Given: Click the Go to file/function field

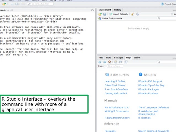Looking at the screenshot, I should pos(40,4).
